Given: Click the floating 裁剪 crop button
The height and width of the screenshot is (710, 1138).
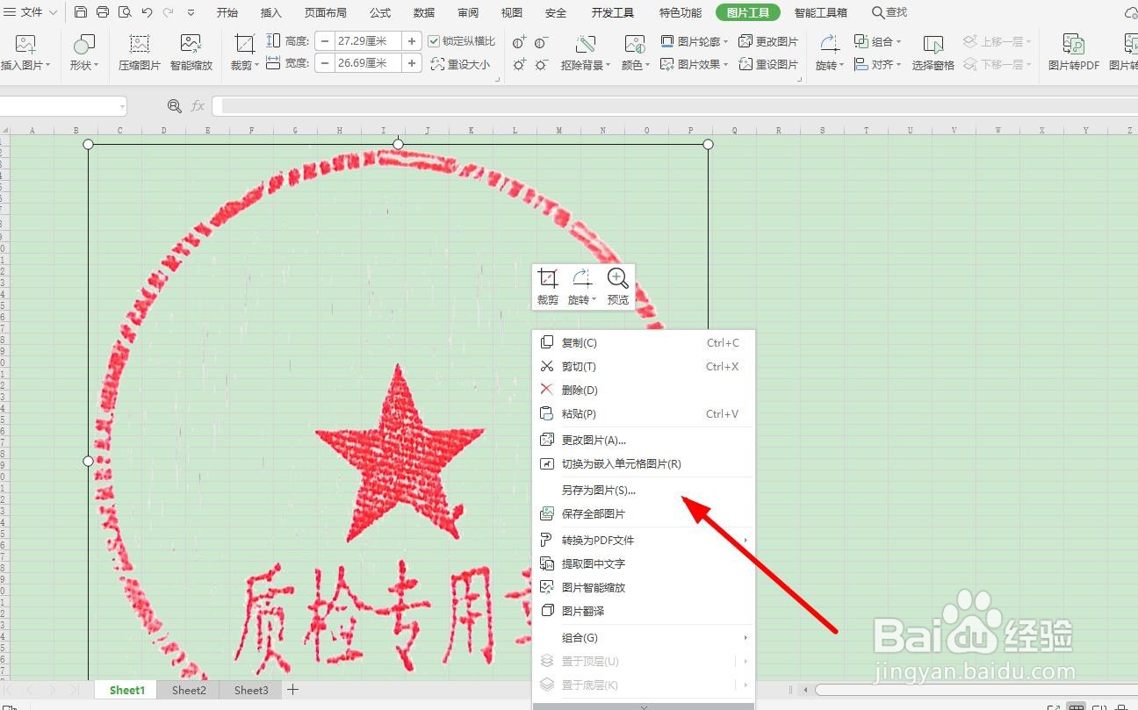Looking at the screenshot, I should tap(548, 286).
